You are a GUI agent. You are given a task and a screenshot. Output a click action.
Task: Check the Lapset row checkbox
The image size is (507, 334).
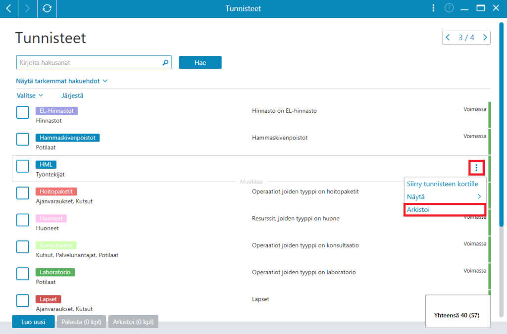23,301
